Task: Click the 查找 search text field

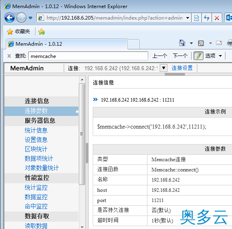Action: tap(88, 56)
